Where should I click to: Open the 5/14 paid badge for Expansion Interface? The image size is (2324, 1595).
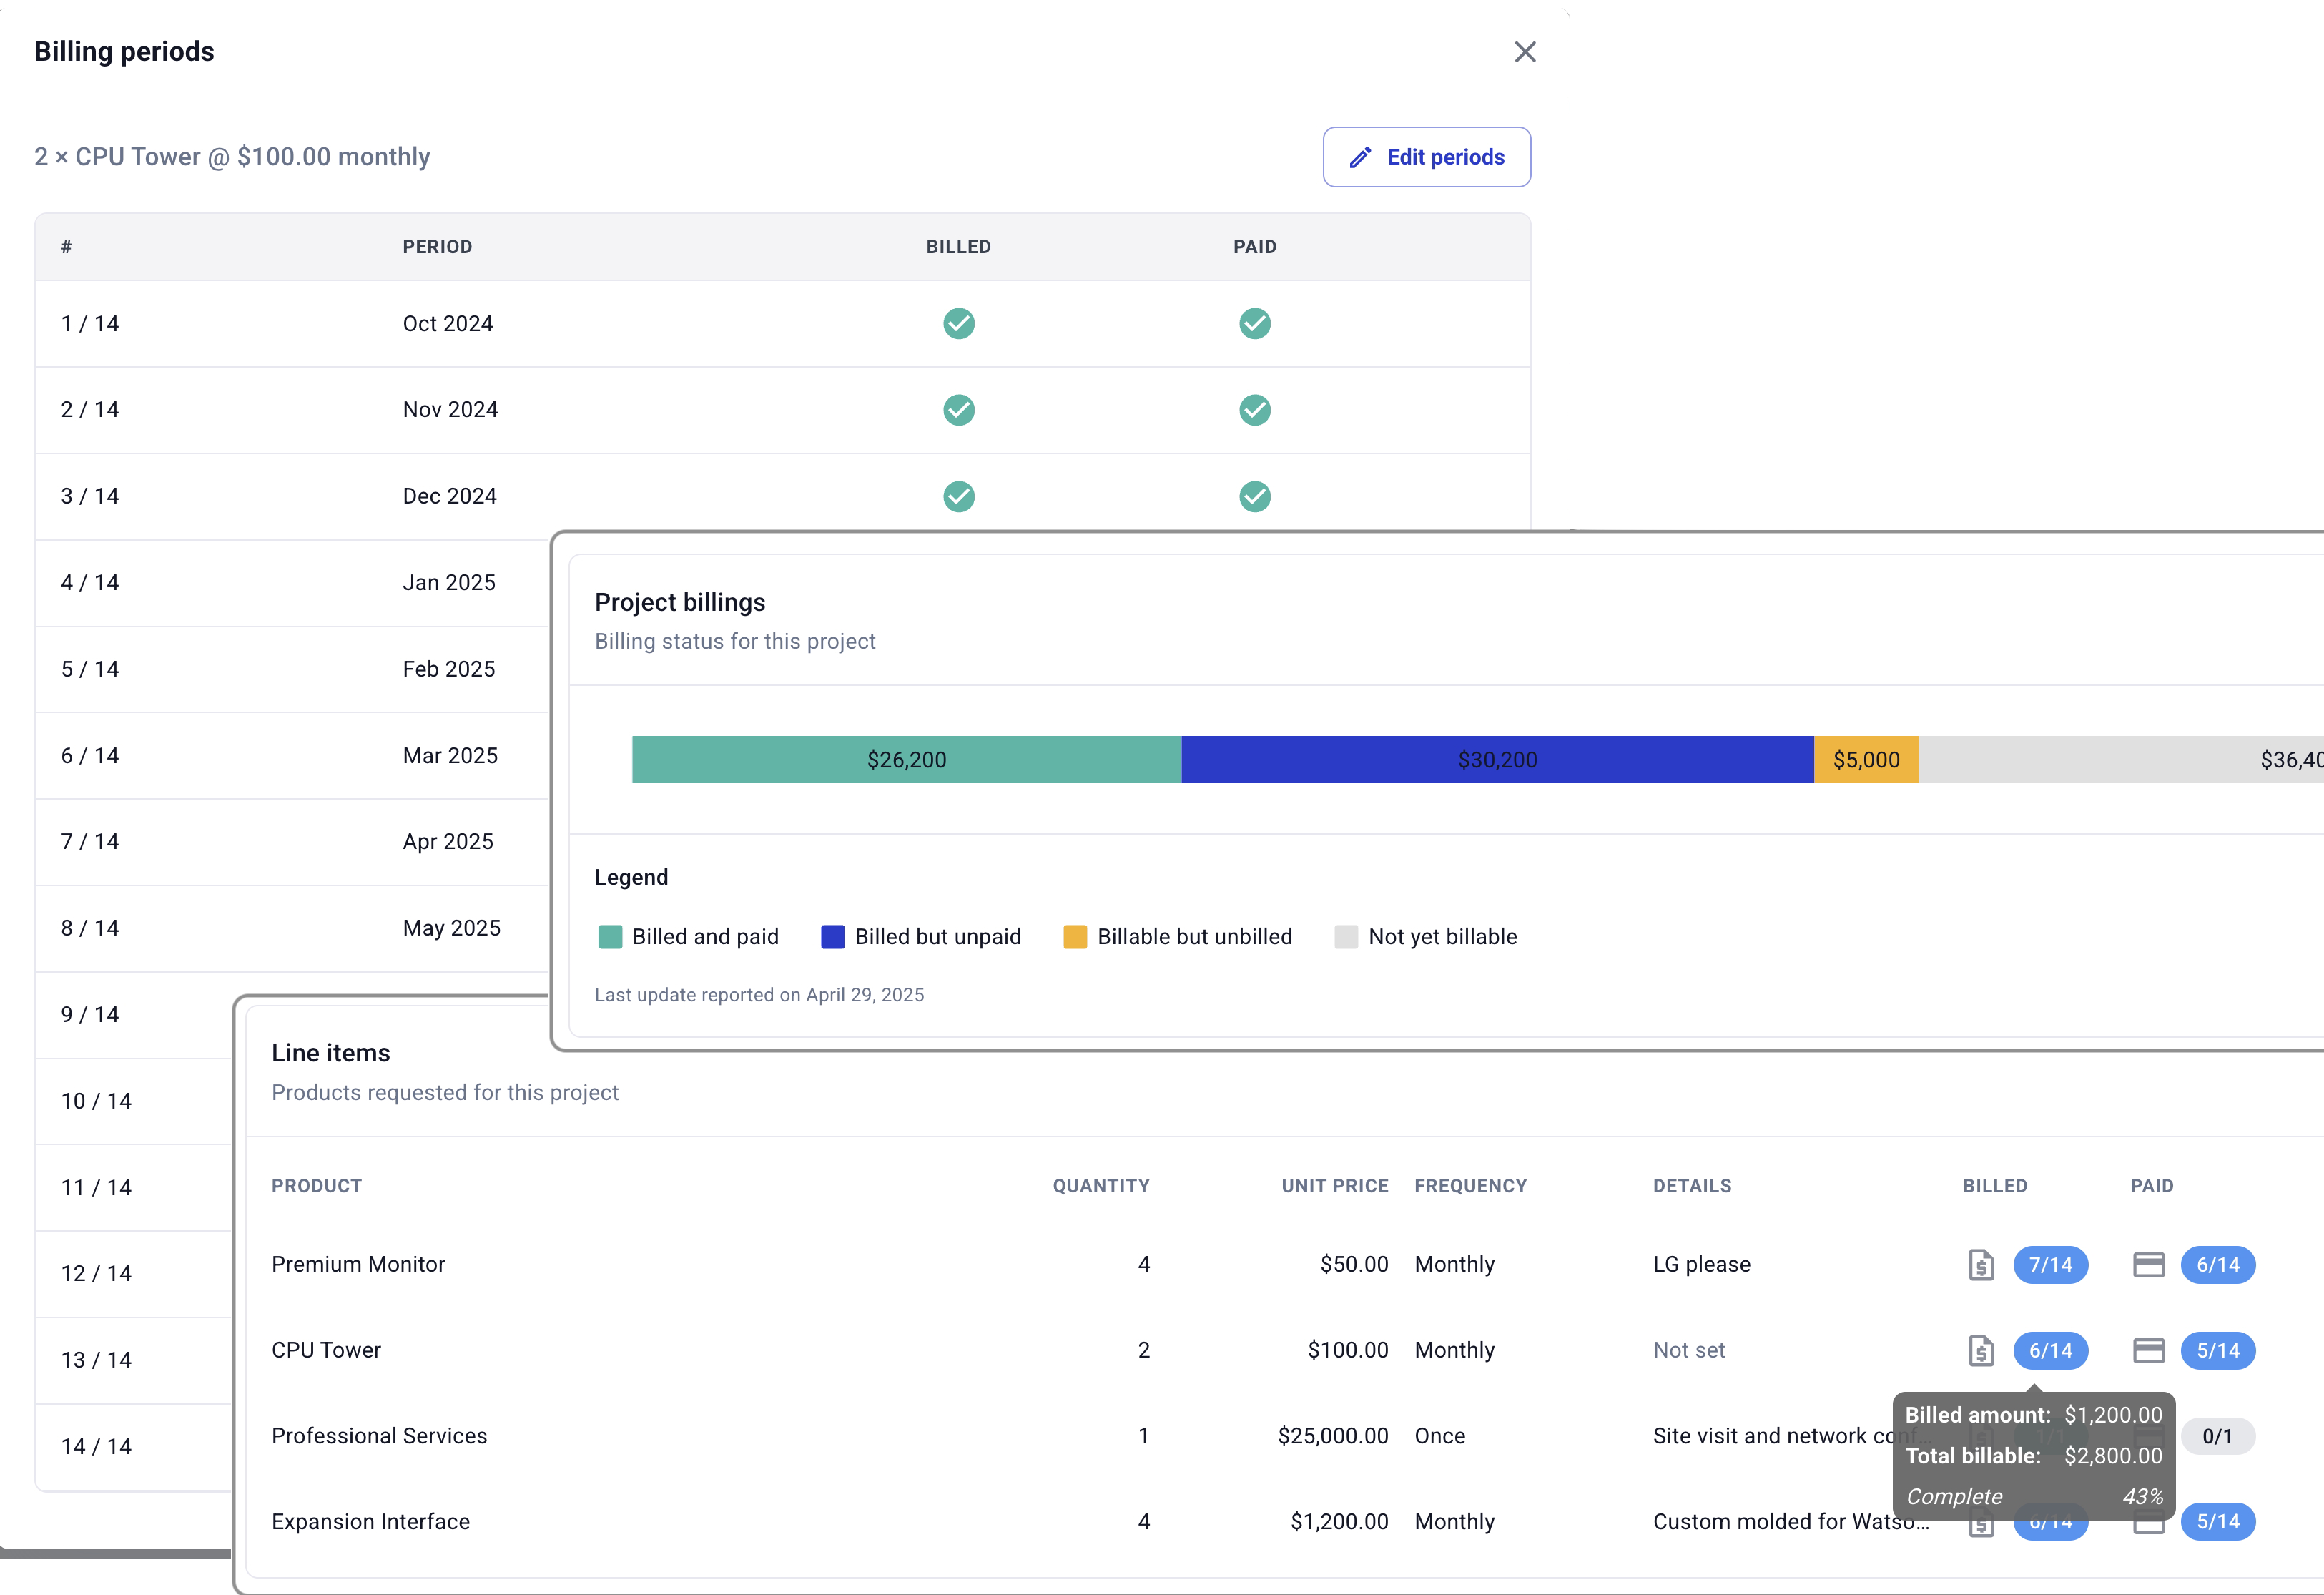(2217, 1522)
